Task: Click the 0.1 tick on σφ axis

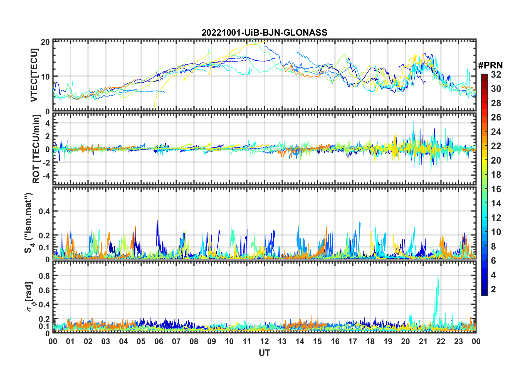Action: (x=44, y=326)
